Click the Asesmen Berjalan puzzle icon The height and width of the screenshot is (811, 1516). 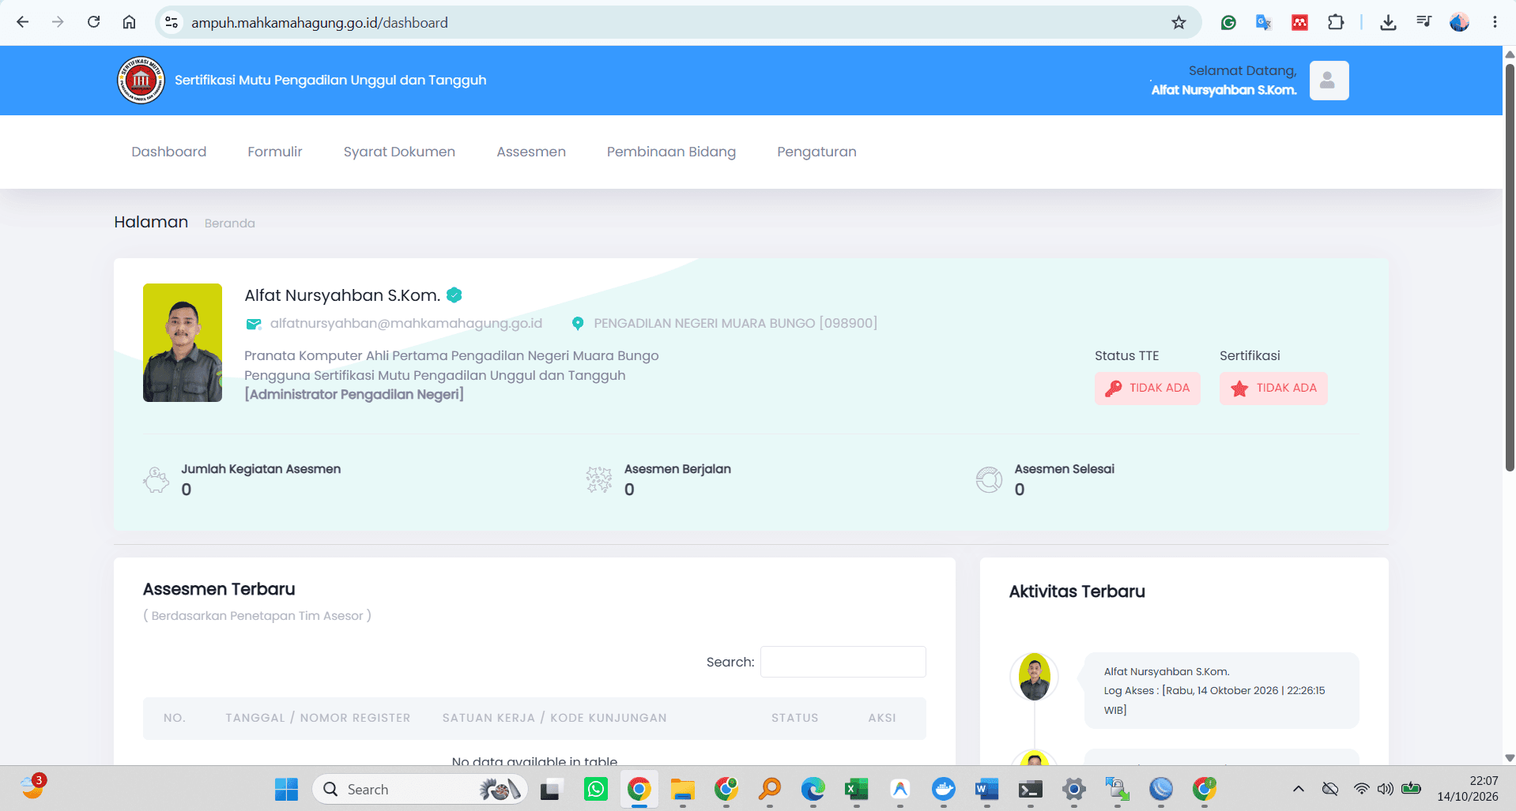click(x=599, y=479)
